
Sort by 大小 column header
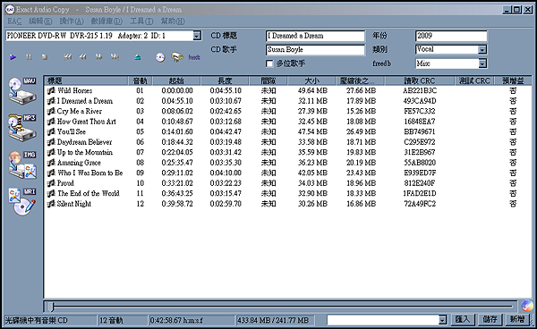(311, 80)
